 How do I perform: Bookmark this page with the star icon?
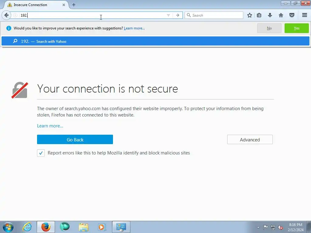coord(250,15)
